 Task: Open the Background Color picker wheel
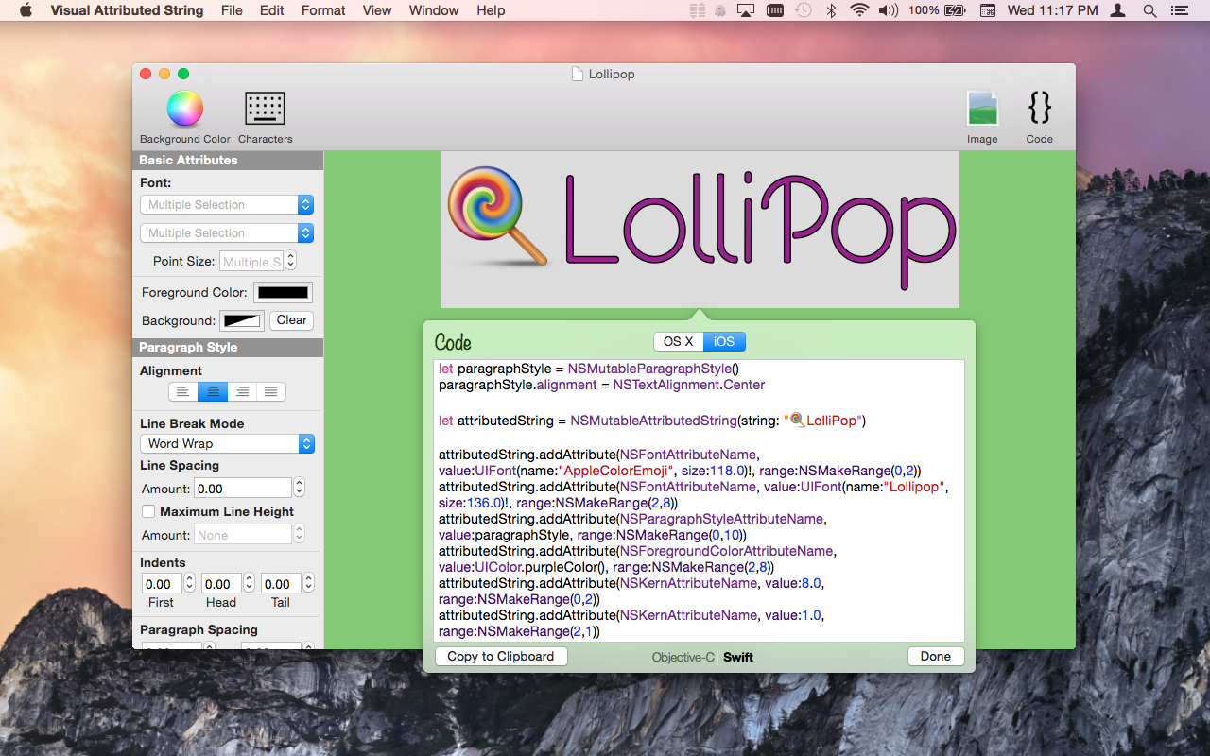pyautogui.click(x=185, y=109)
